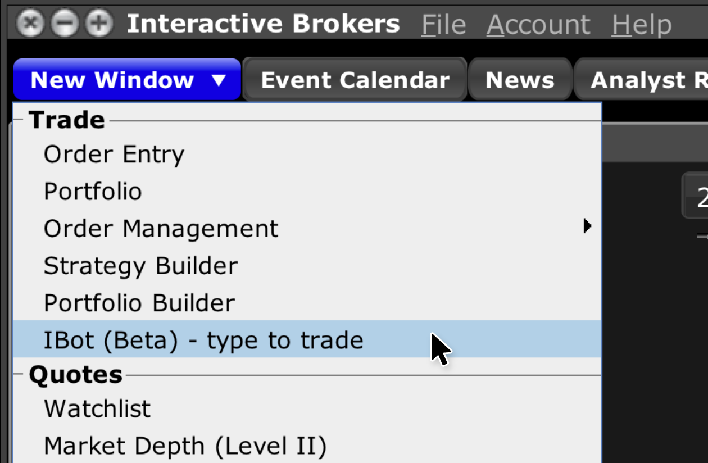Viewport: 708px width, 463px height.
Task: Open the Account menu
Action: coord(538,24)
